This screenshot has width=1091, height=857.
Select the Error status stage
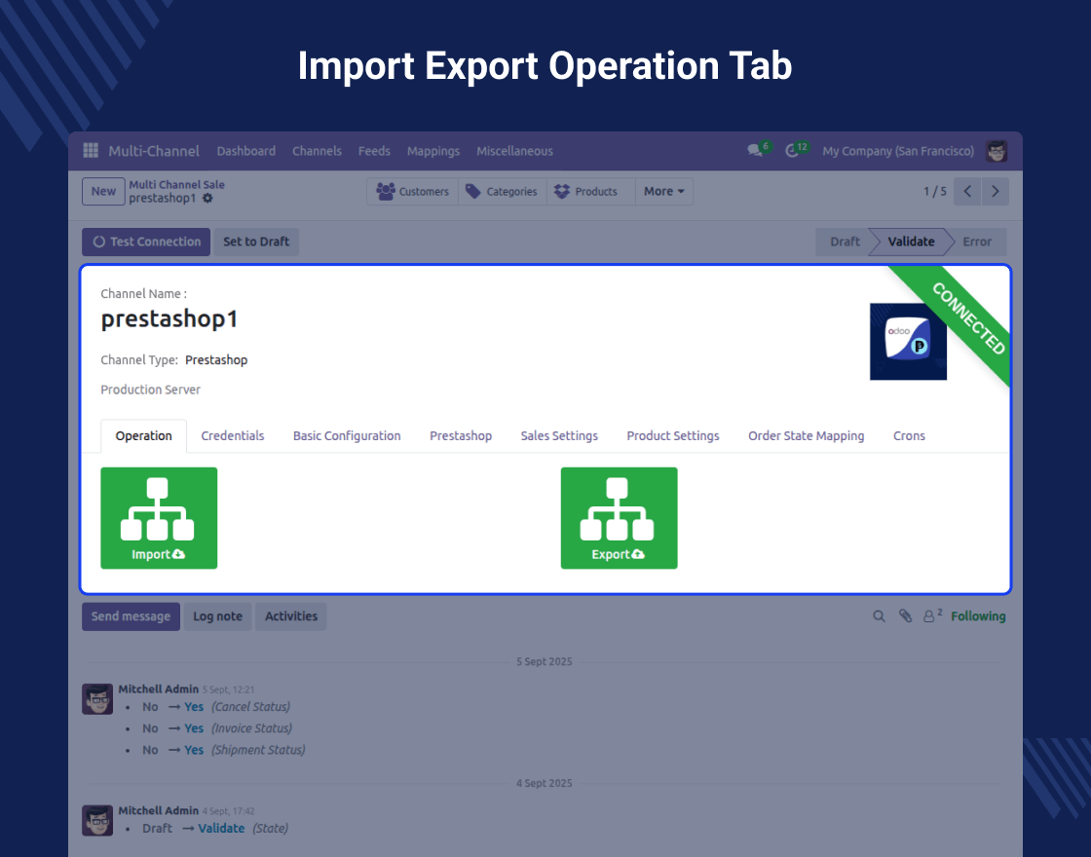[x=977, y=242]
